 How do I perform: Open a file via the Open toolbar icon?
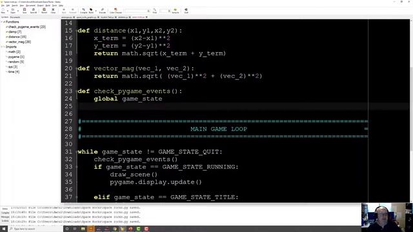[x=13, y=10]
